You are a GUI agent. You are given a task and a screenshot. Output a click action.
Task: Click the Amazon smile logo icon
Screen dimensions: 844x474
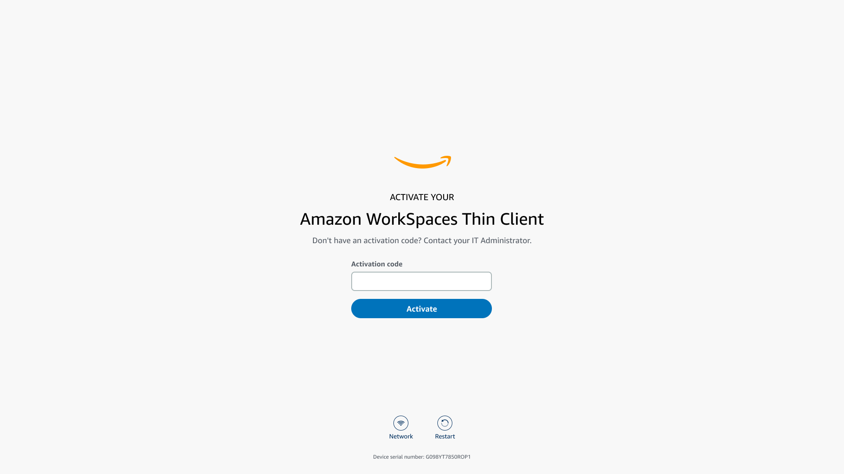click(422, 162)
